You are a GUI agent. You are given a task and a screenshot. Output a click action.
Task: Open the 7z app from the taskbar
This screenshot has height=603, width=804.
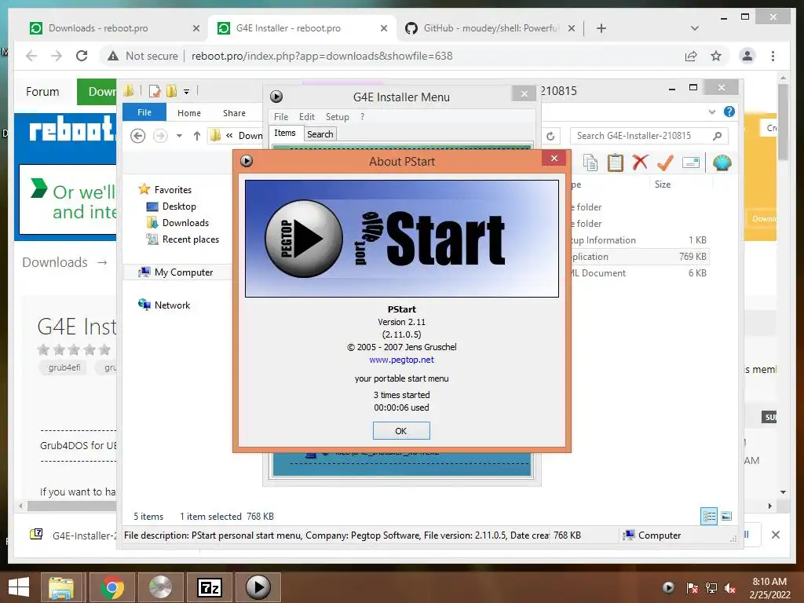tap(210, 587)
